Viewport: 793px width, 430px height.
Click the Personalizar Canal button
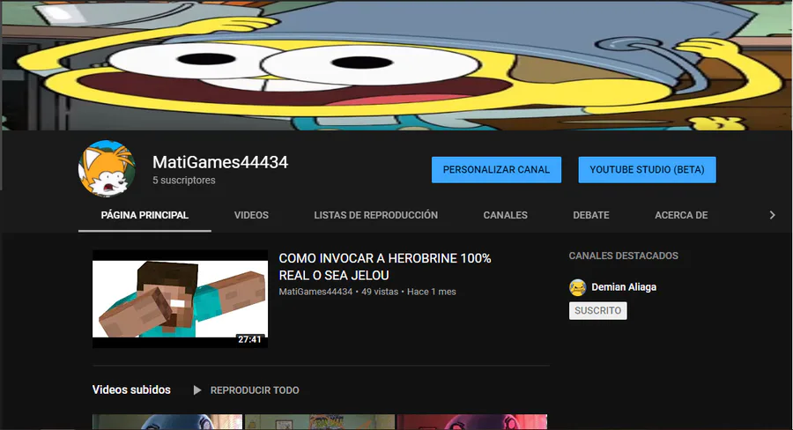496,169
